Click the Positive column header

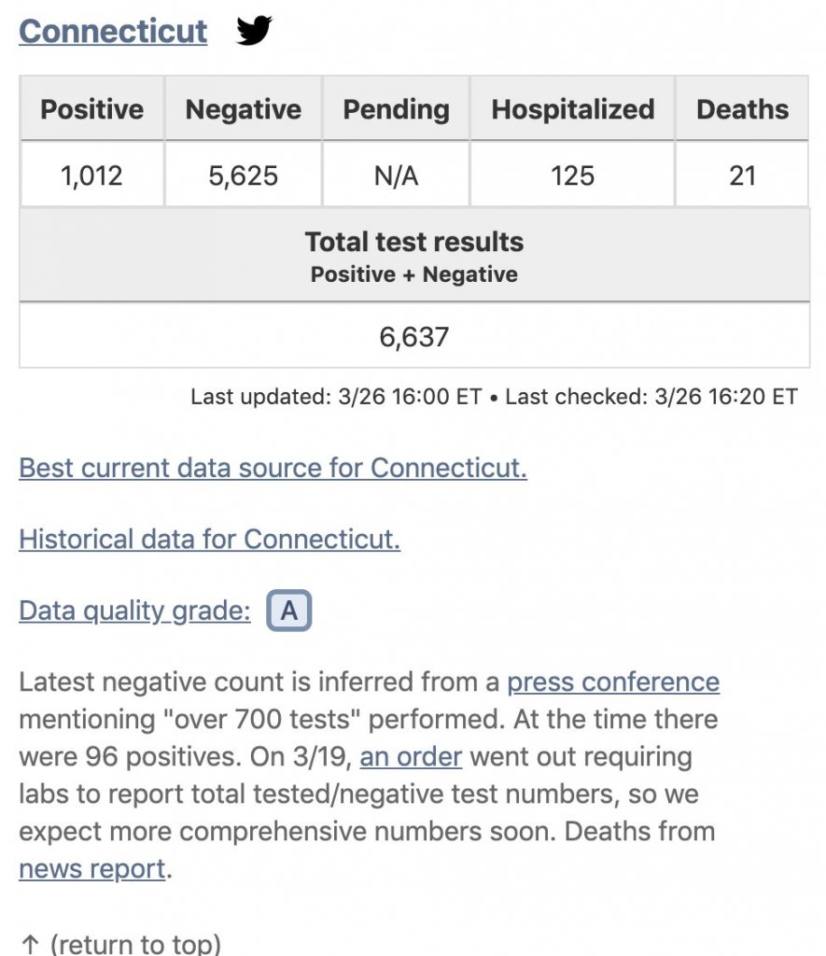91,109
